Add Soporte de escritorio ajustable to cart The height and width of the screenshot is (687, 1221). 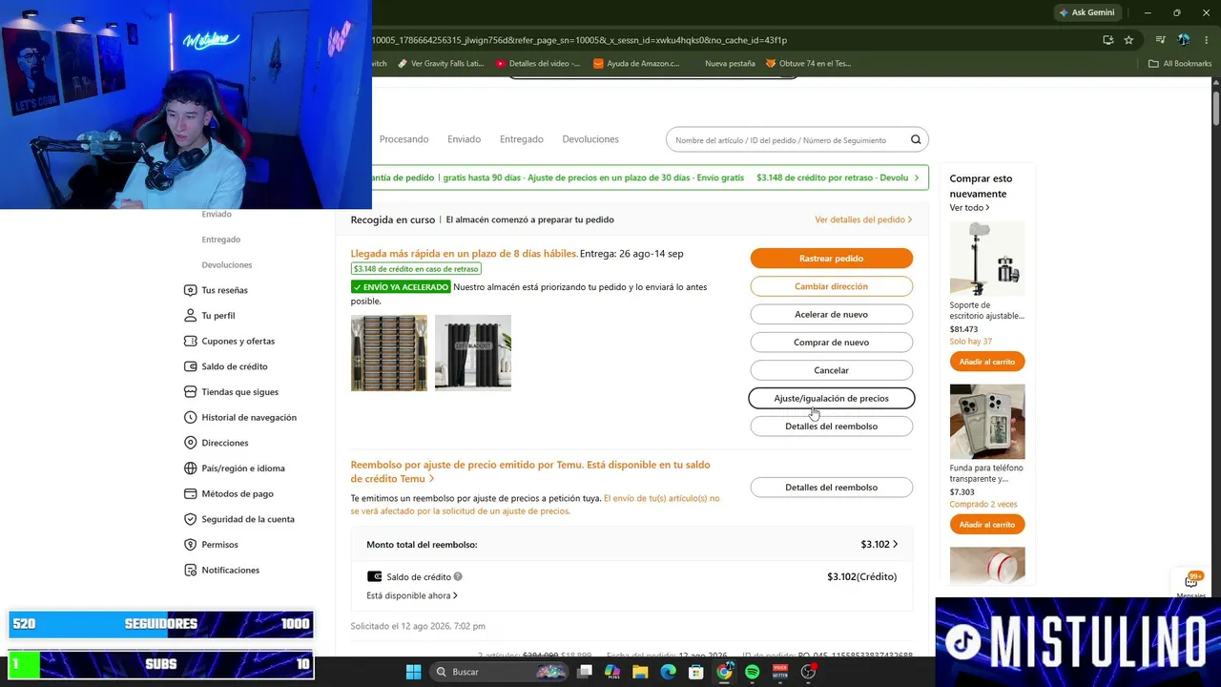(987, 362)
